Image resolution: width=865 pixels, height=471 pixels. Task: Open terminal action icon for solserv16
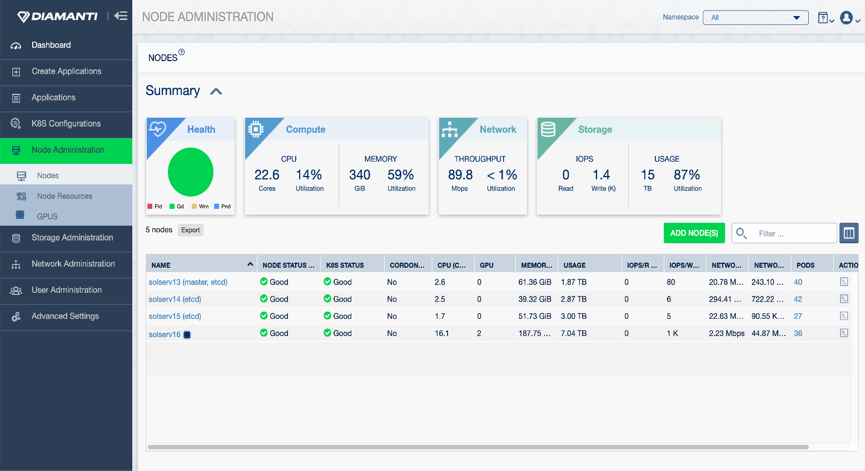tap(843, 333)
